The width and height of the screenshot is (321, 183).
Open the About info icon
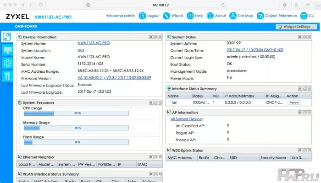click(x=210, y=16)
